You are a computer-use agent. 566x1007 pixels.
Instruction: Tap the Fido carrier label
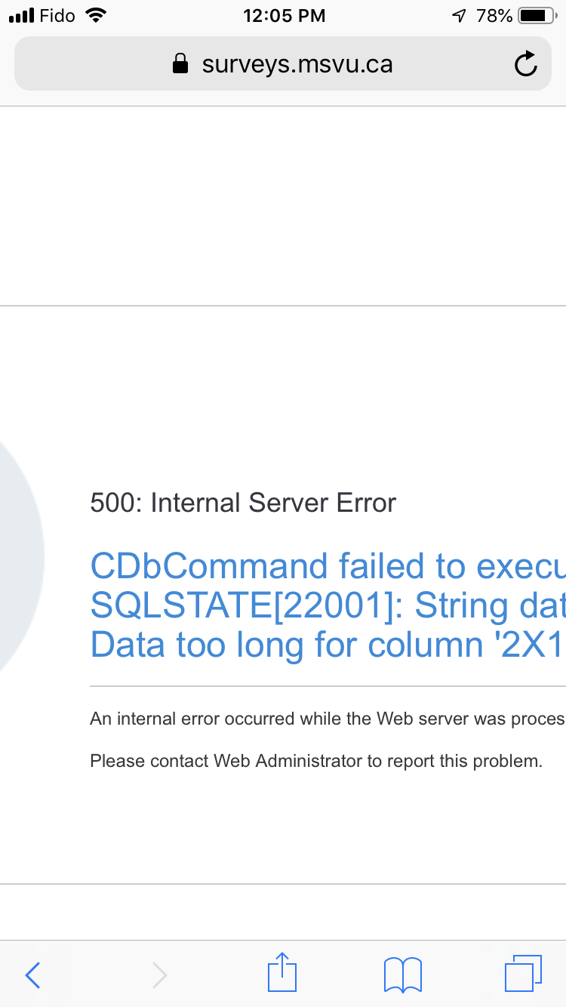(x=57, y=16)
